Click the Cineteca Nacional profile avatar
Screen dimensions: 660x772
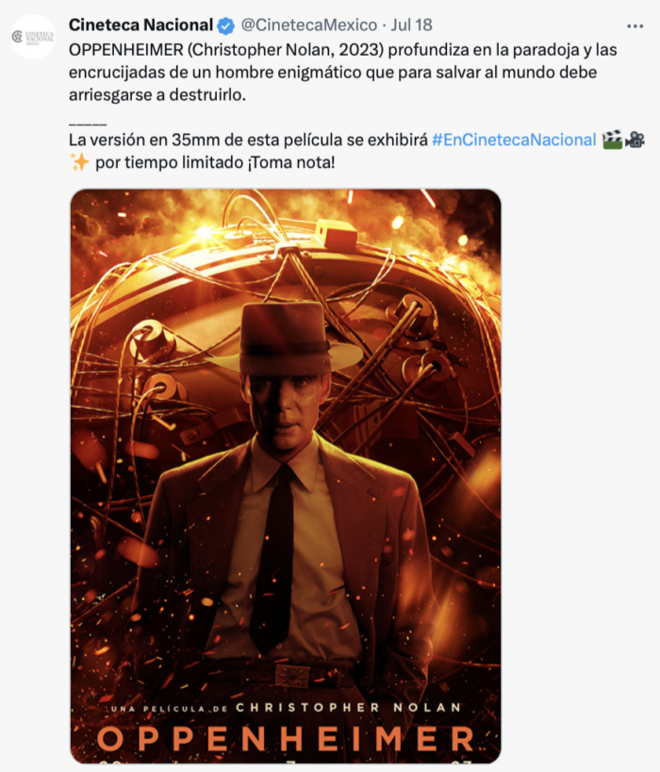click(x=33, y=37)
